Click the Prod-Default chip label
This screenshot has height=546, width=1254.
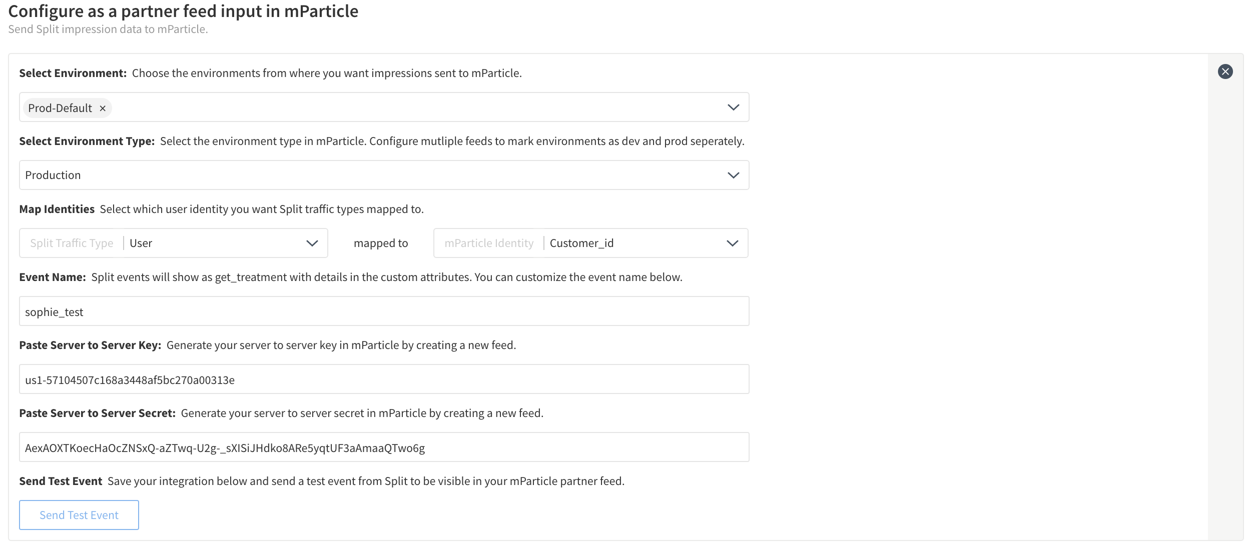point(60,108)
